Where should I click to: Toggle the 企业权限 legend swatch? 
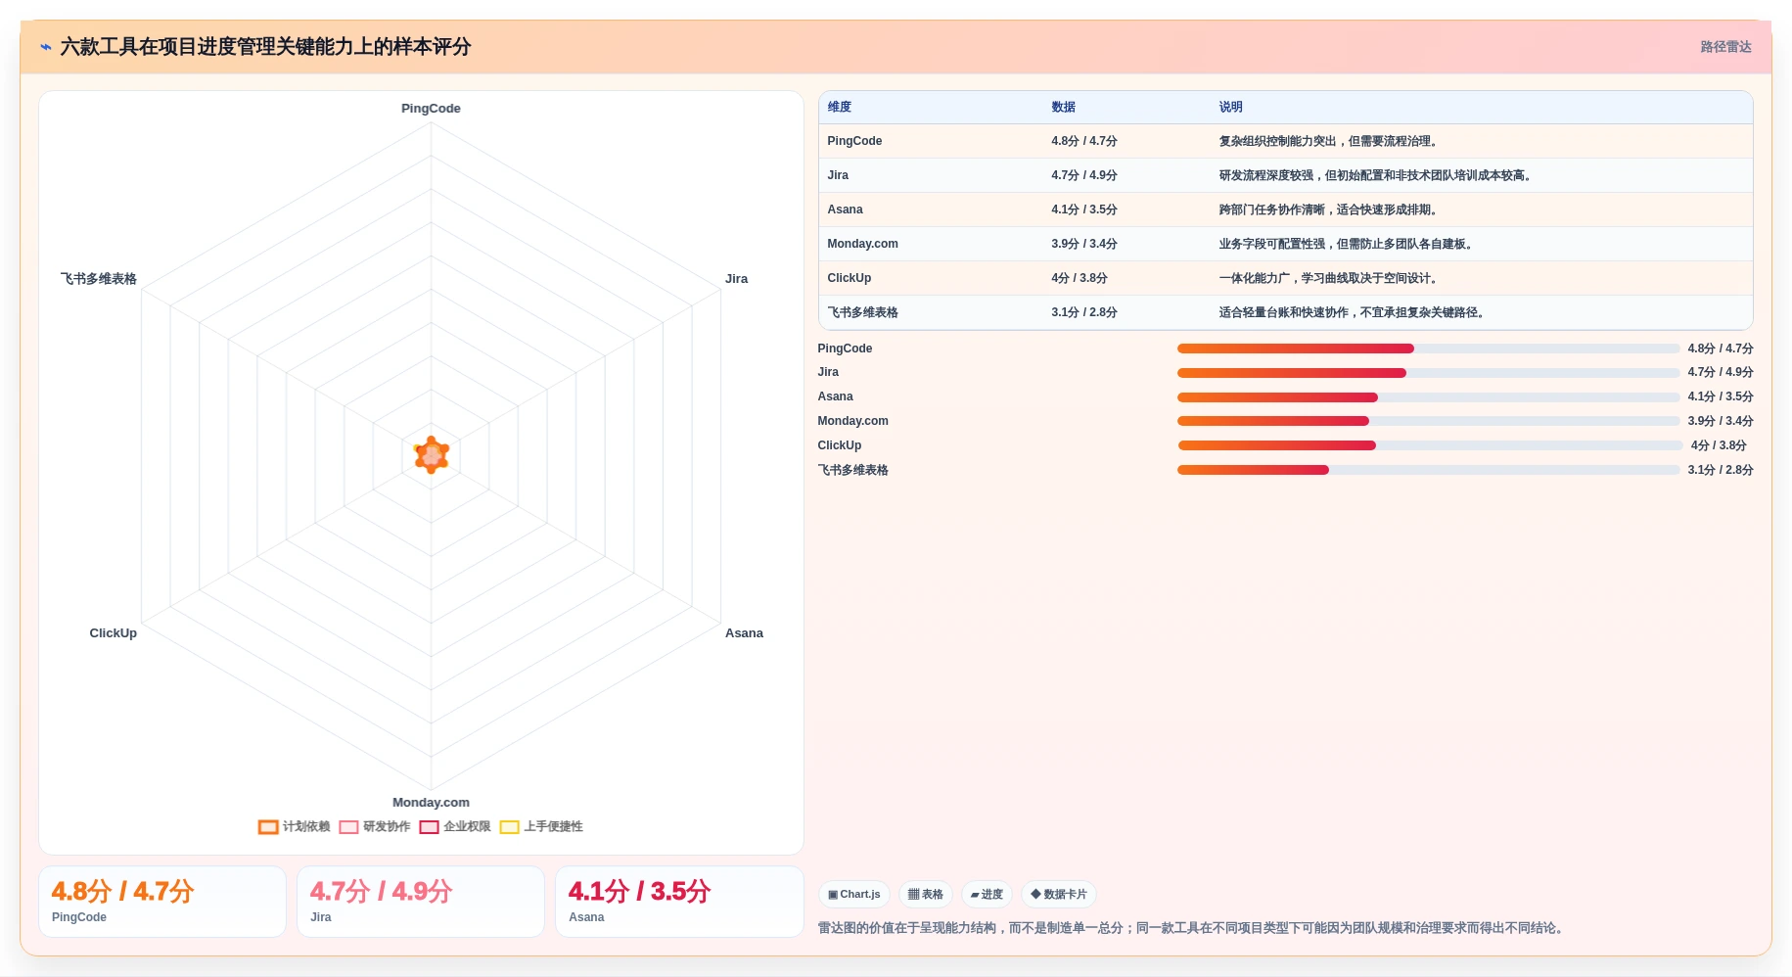tap(429, 827)
